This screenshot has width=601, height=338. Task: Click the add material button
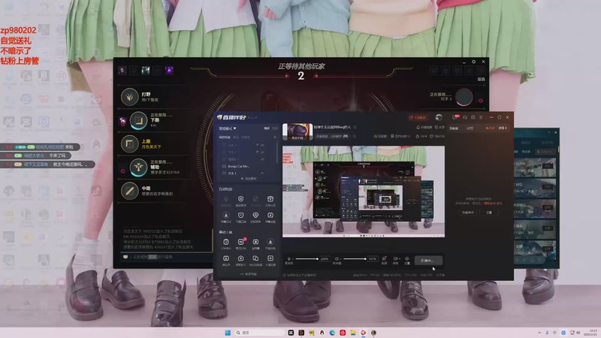click(248, 179)
